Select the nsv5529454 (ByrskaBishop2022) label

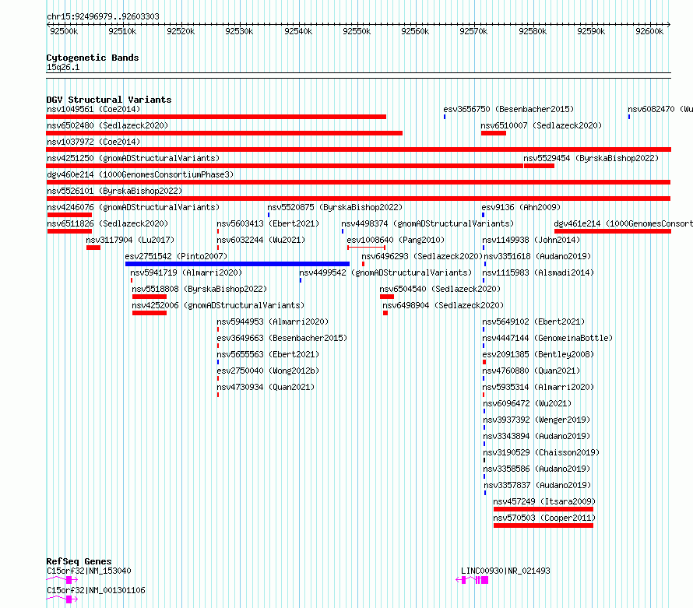point(591,158)
